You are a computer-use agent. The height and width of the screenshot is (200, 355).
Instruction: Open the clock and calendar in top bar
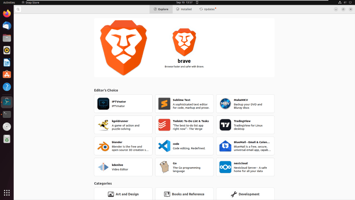pyautogui.click(x=184, y=2)
